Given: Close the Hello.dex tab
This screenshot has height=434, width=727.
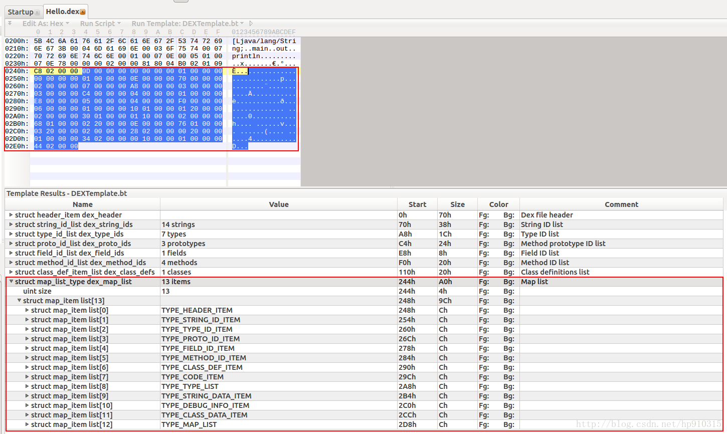Looking at the screenshot, I should (83, 12).
